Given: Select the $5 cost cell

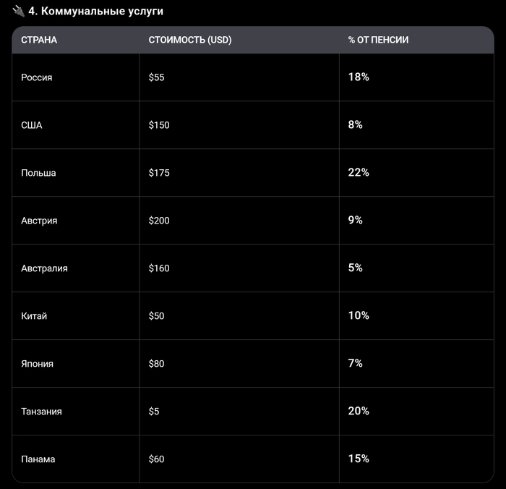Looking at the screenshot, I should click(154, 412).
